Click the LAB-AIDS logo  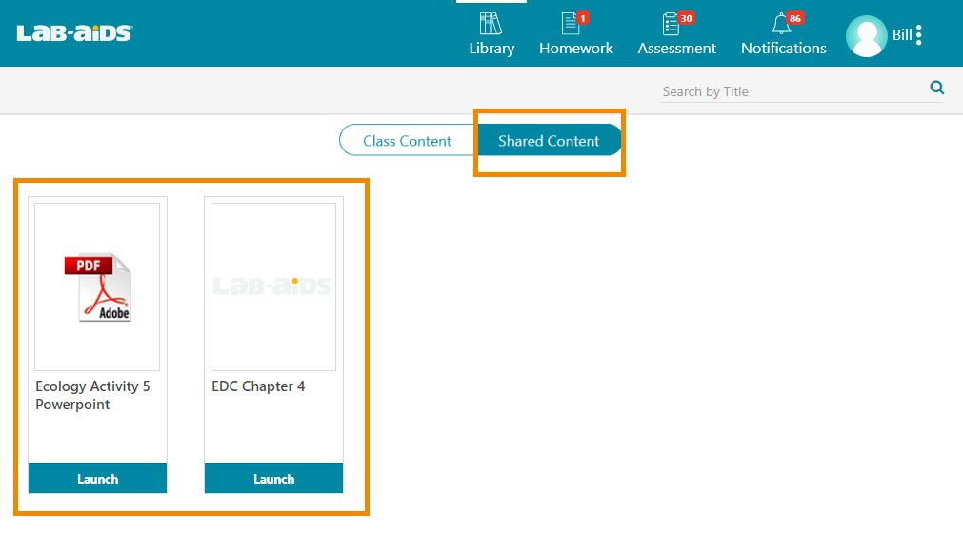pyautogui.click(x=74, y=33)
